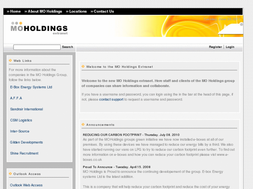Viewport: 253px width, 189px height.
Task: Click the arrow icon beside Web Links heading
Action: [x=10, y=60]
